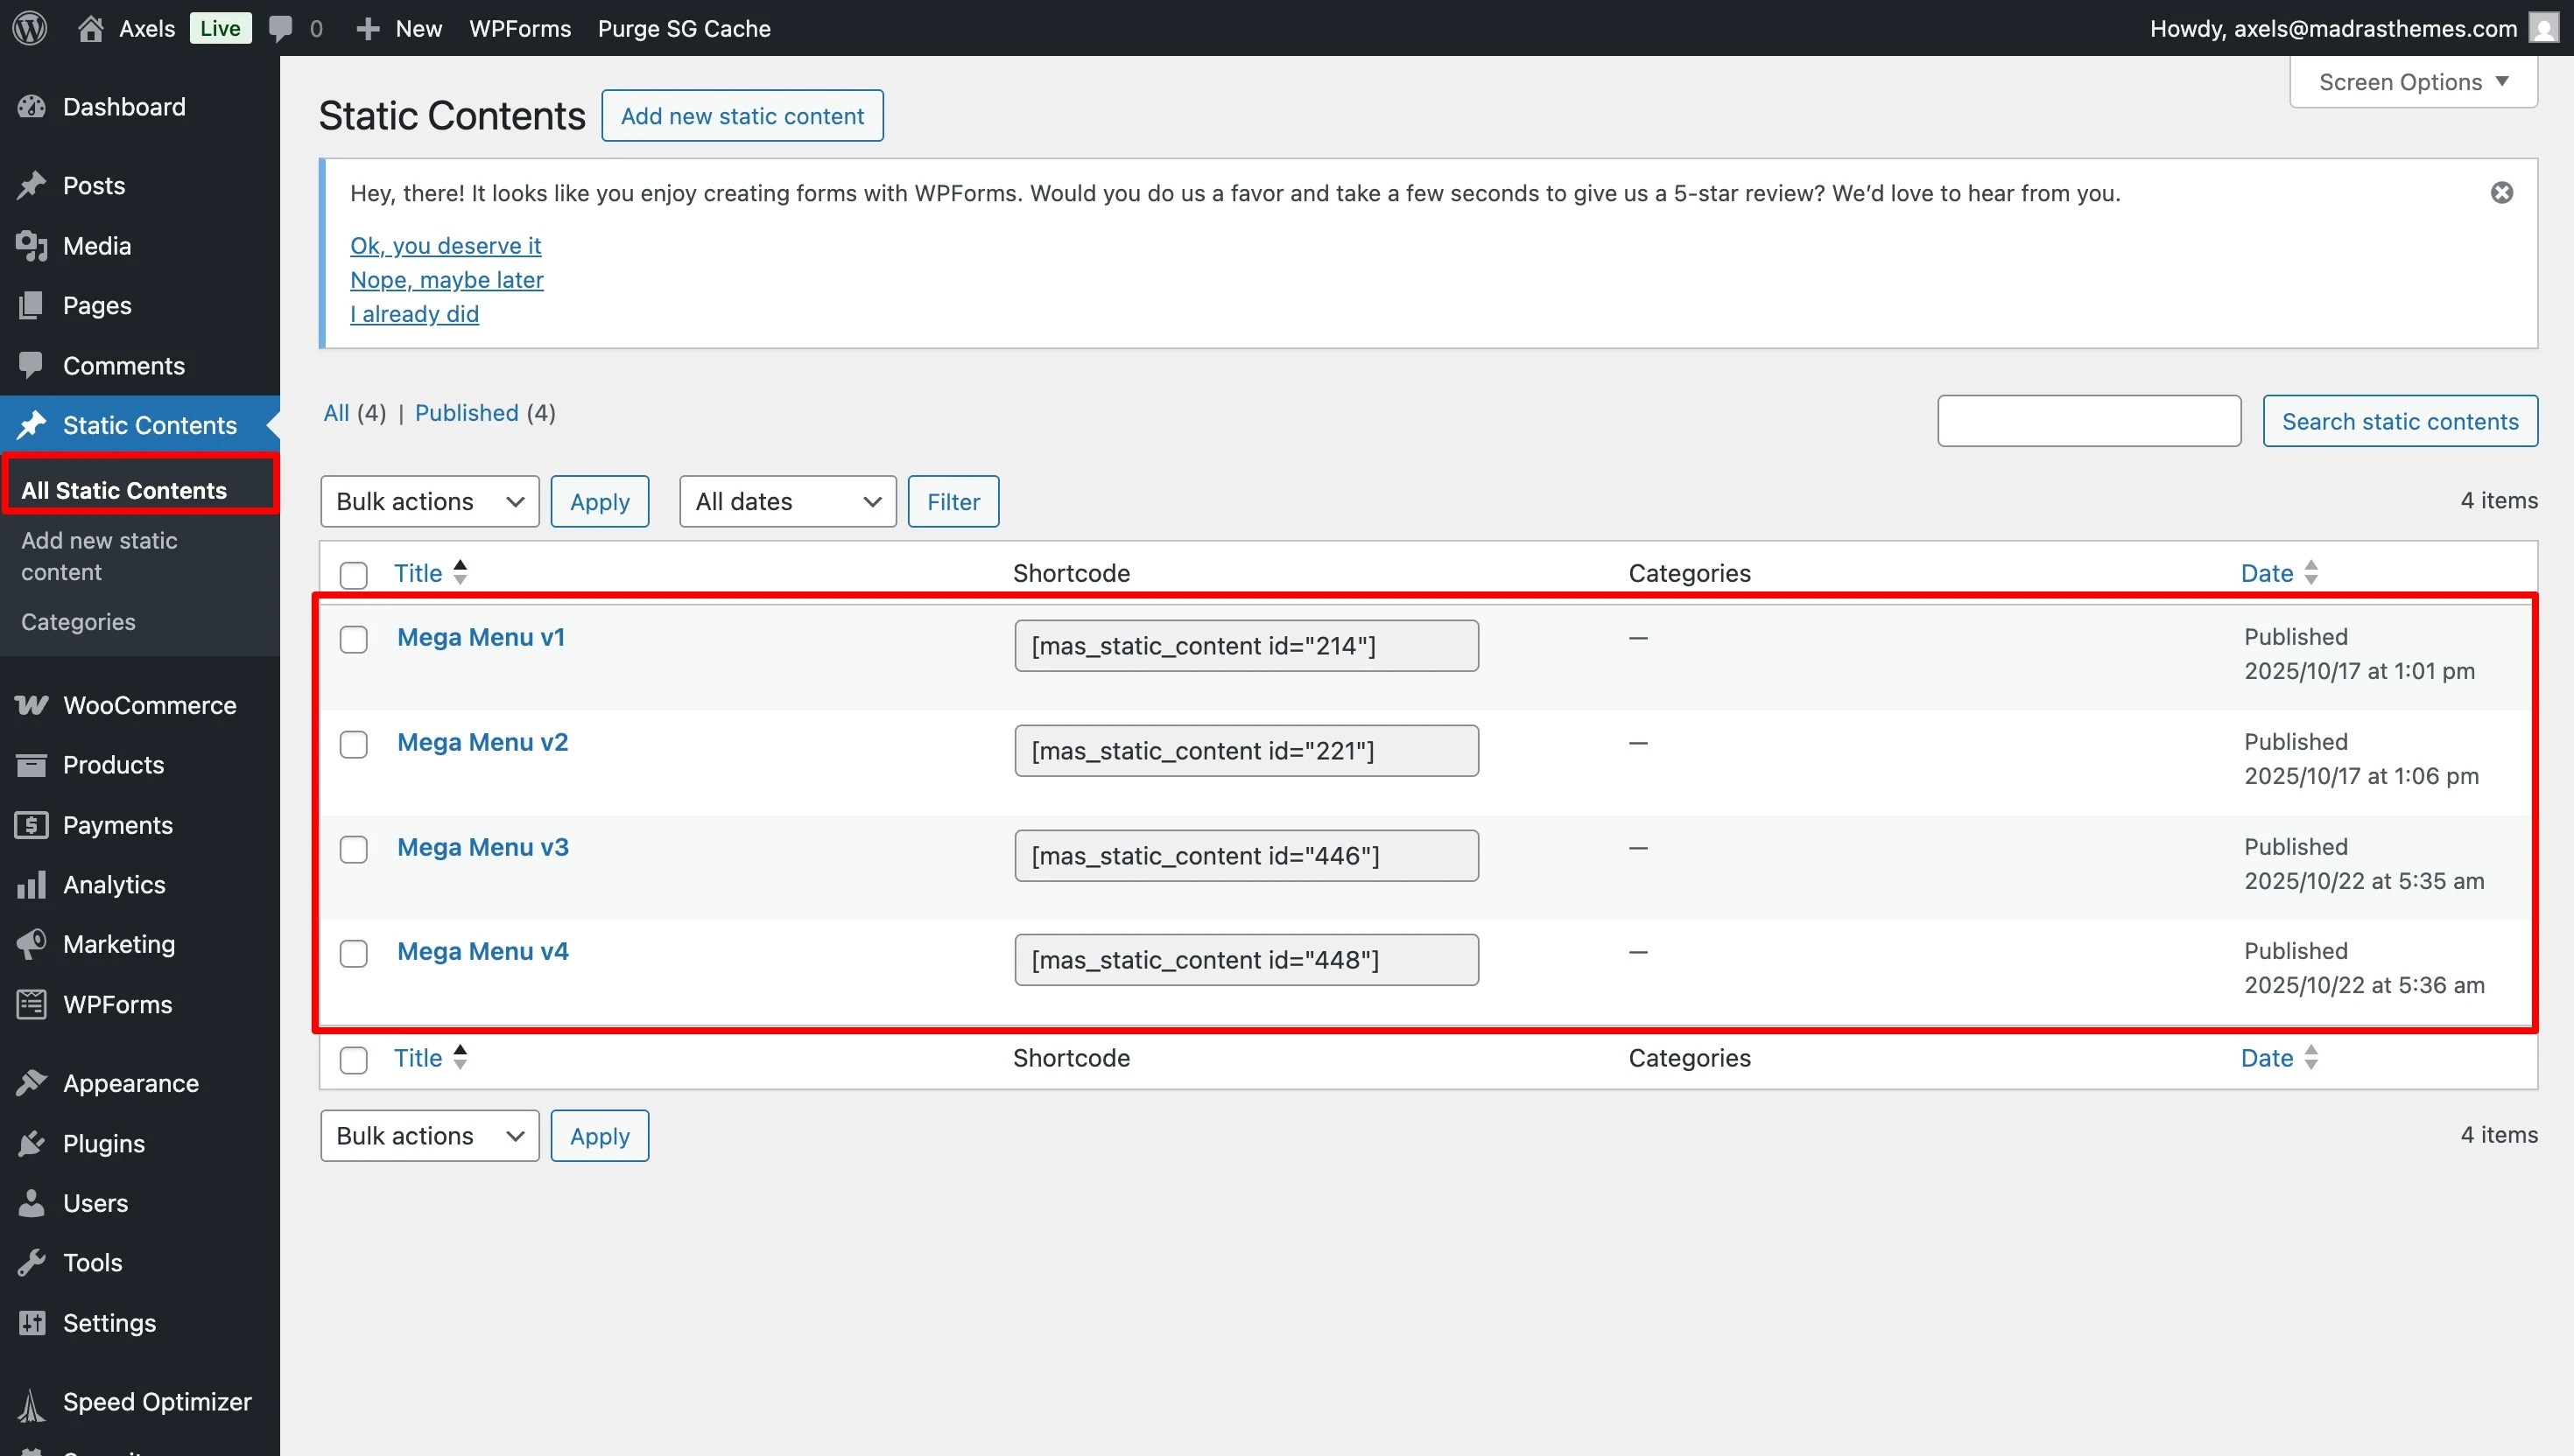Image resolution: width=2574 pixels, height=1456 pixels.
Task: Expand the All dates dropdown
Action: [787, 501]
